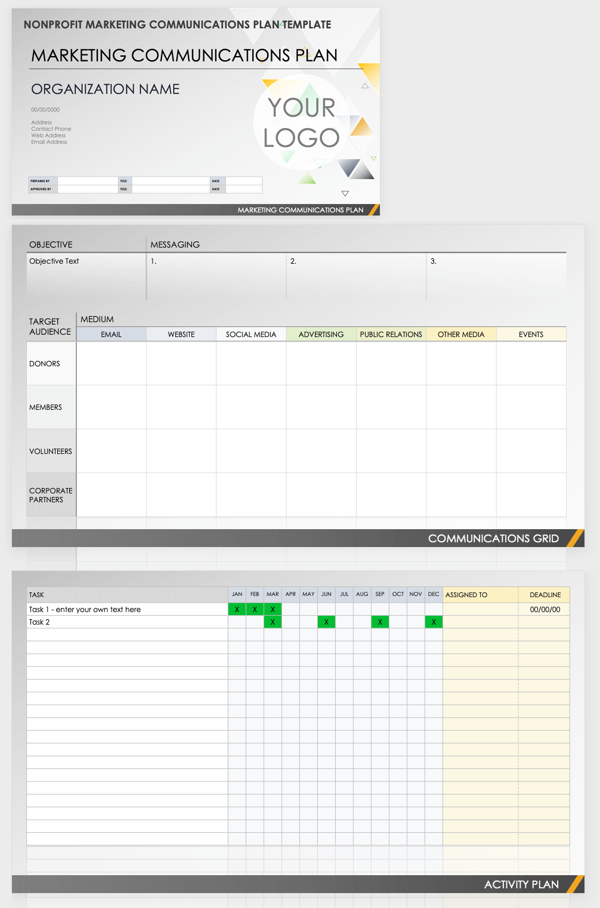The image size is (600, 908).
Task: Click the Organization Name heading
Action: 105,89
